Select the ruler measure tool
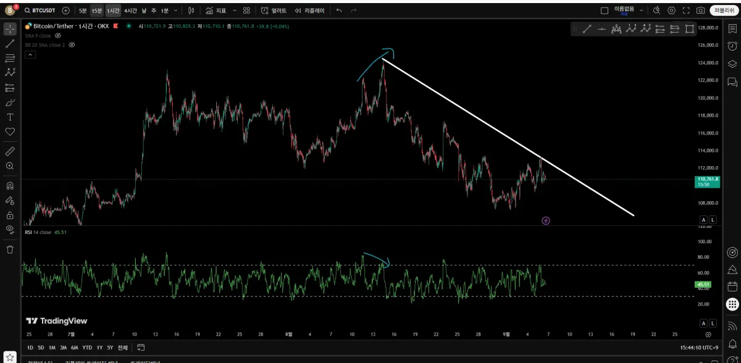Viewport: 741px width, 363px height. (x=10, y=151)
